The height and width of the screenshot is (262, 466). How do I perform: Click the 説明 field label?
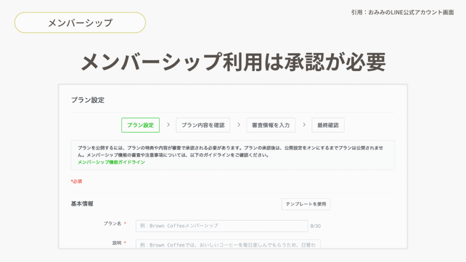(117, 243)
